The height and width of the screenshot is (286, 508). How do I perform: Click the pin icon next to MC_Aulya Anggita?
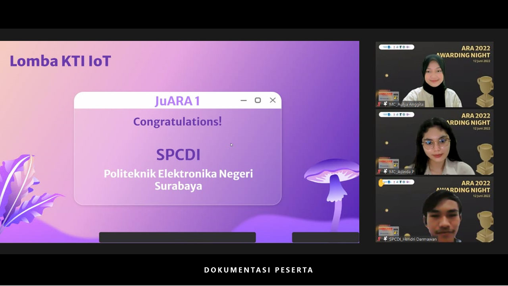pyautogui.click(x=385, y=104)
